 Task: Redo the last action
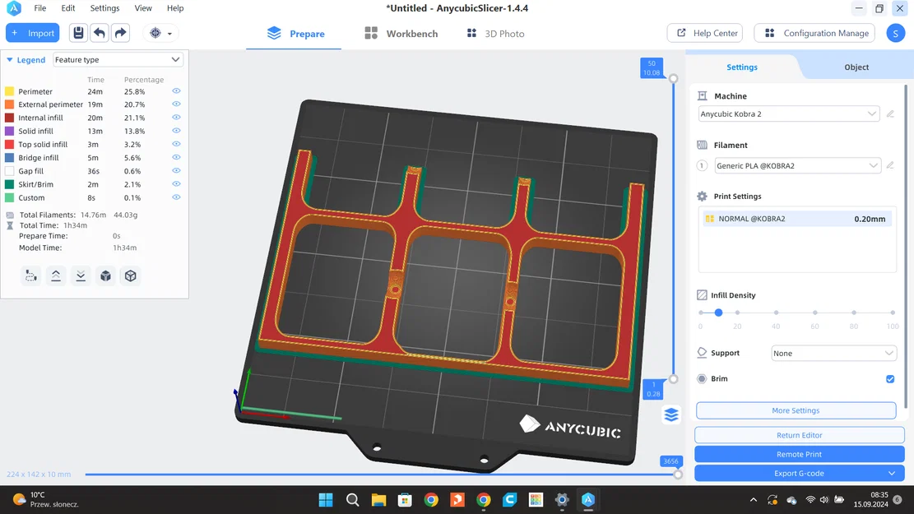(x=120, y=33)
